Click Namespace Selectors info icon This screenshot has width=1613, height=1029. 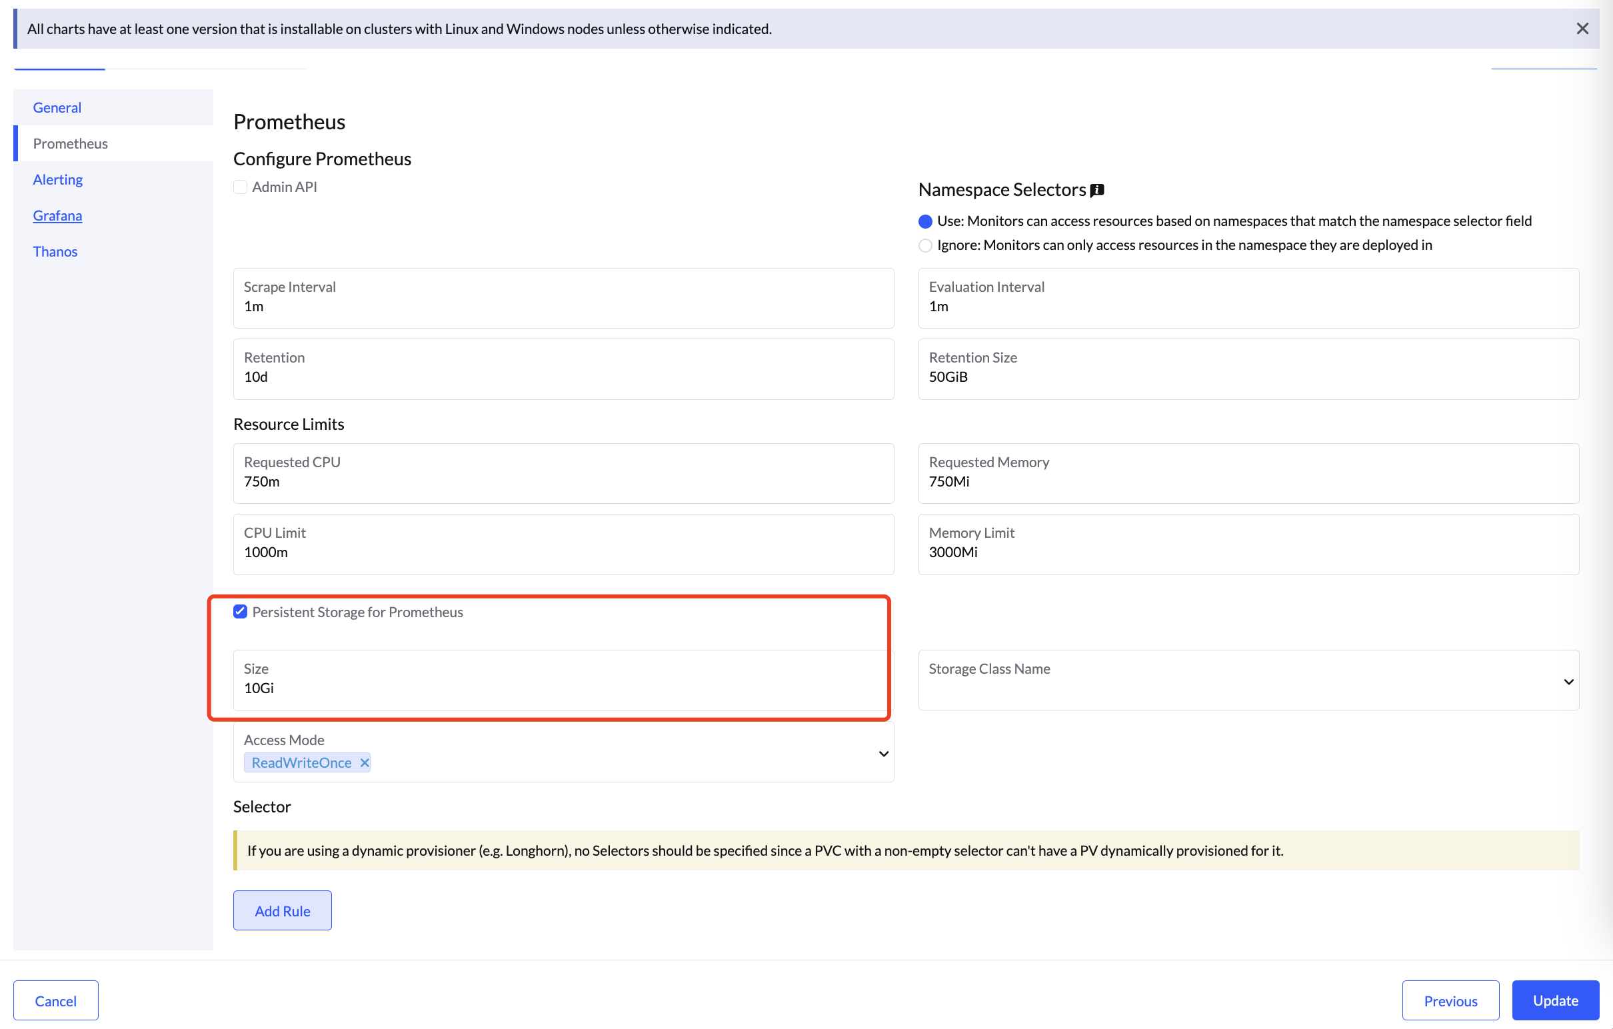pos(1096,190)
